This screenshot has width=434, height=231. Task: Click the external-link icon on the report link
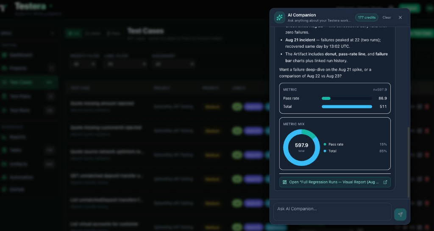385,182
